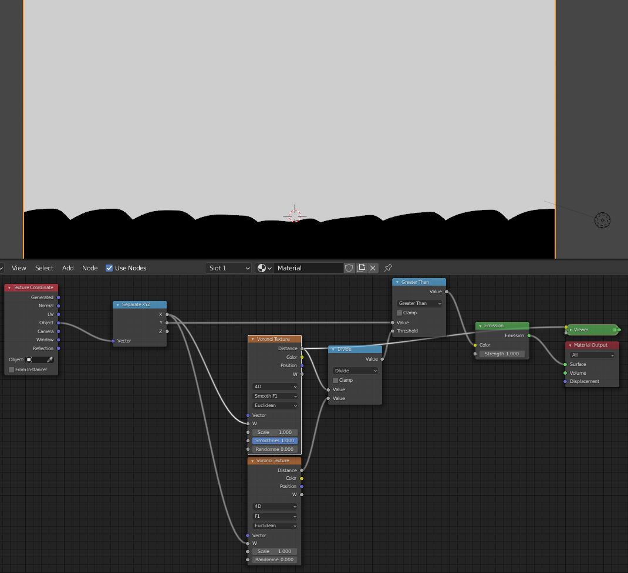This screenshot has height=573, width=628.
Task: Click the fake user shield icon
Action: pos(349,268)
